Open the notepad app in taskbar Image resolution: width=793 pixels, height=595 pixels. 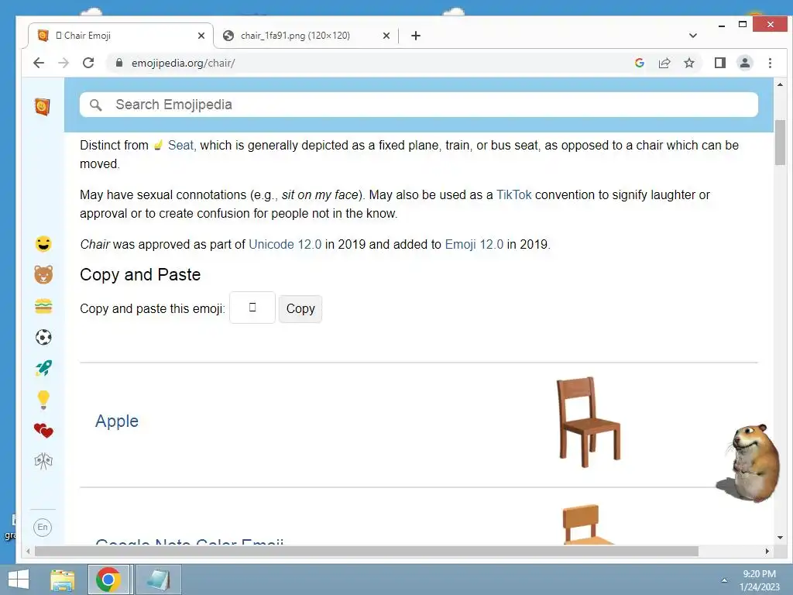pyautogui.click(x=158, y=580)
